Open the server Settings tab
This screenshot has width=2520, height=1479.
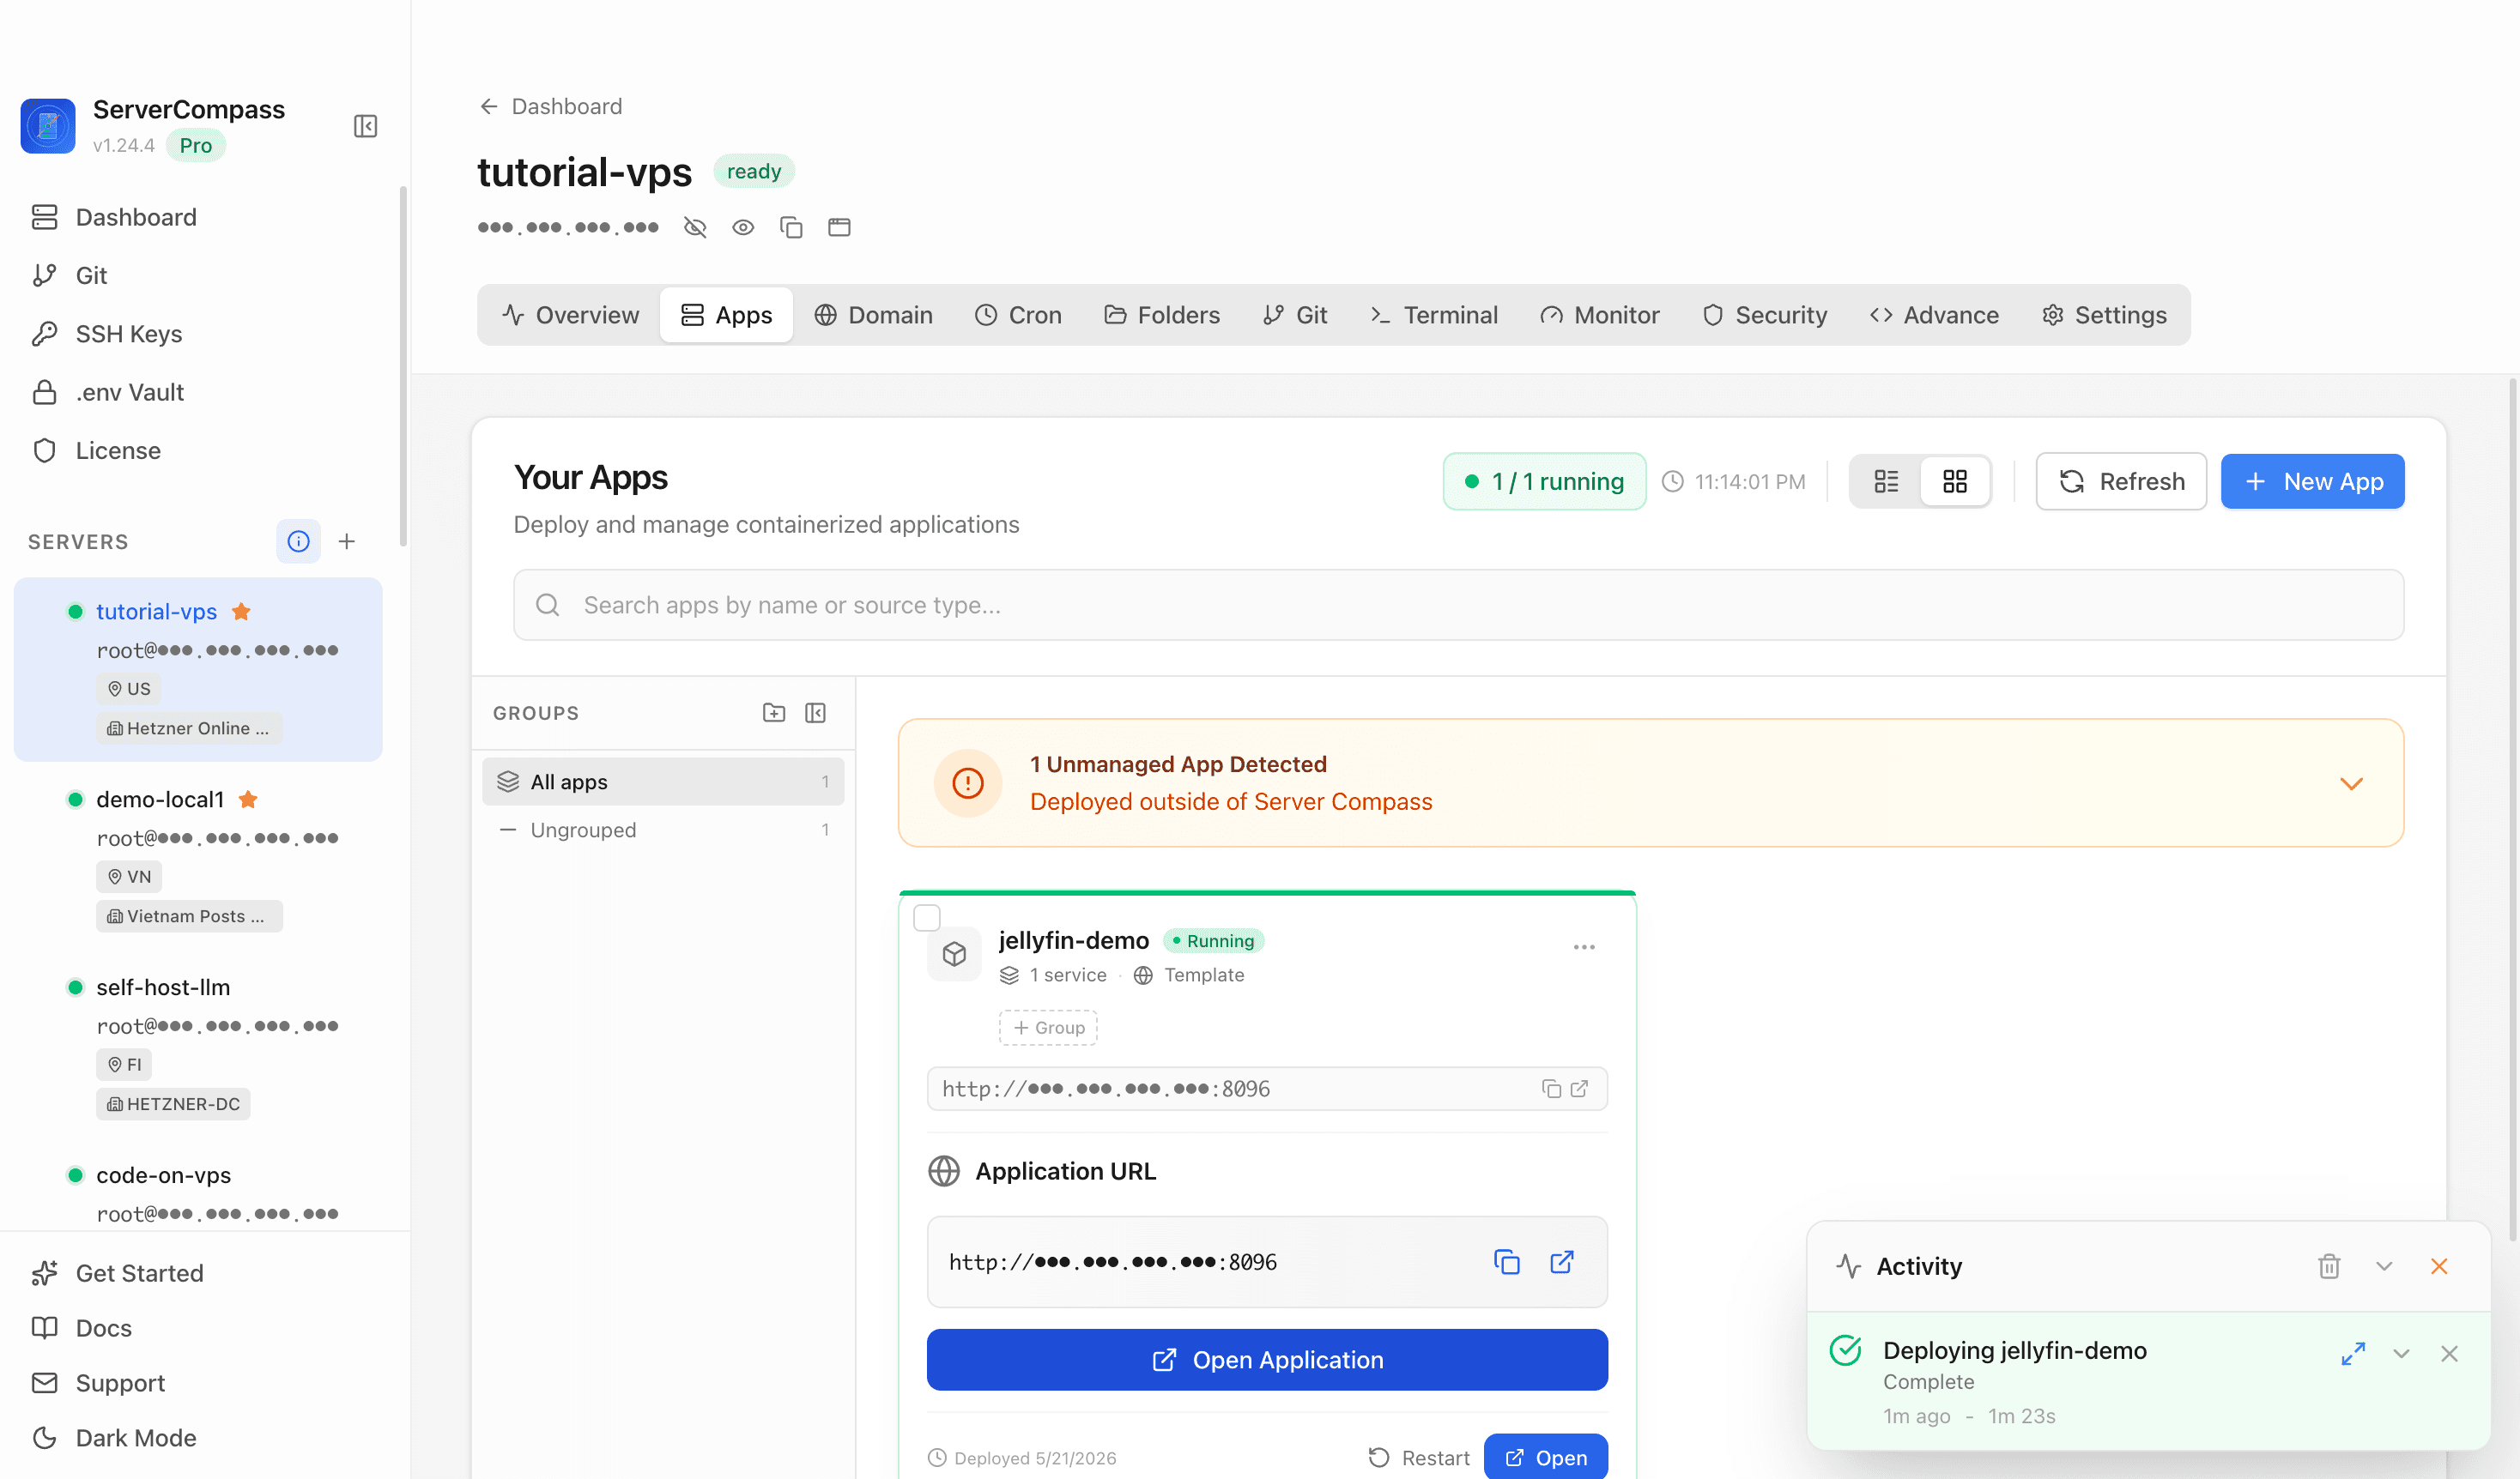tap(2104, 315)
